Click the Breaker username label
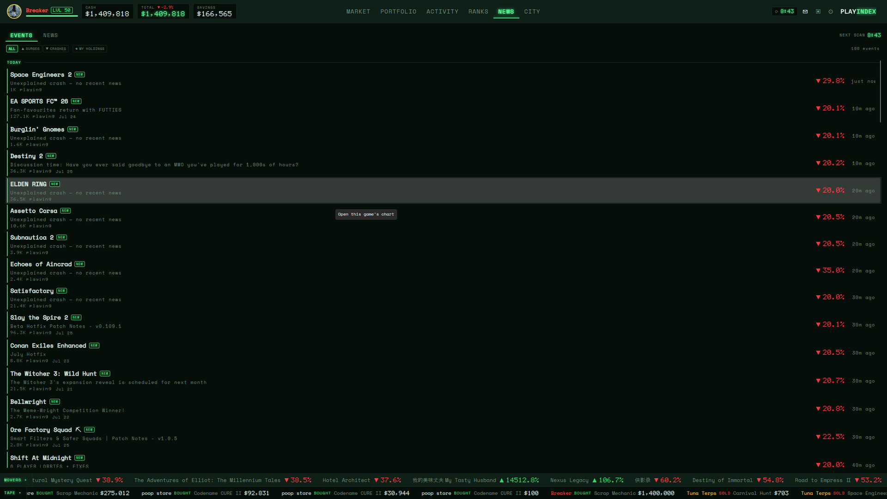 click(x=37, y=10)
